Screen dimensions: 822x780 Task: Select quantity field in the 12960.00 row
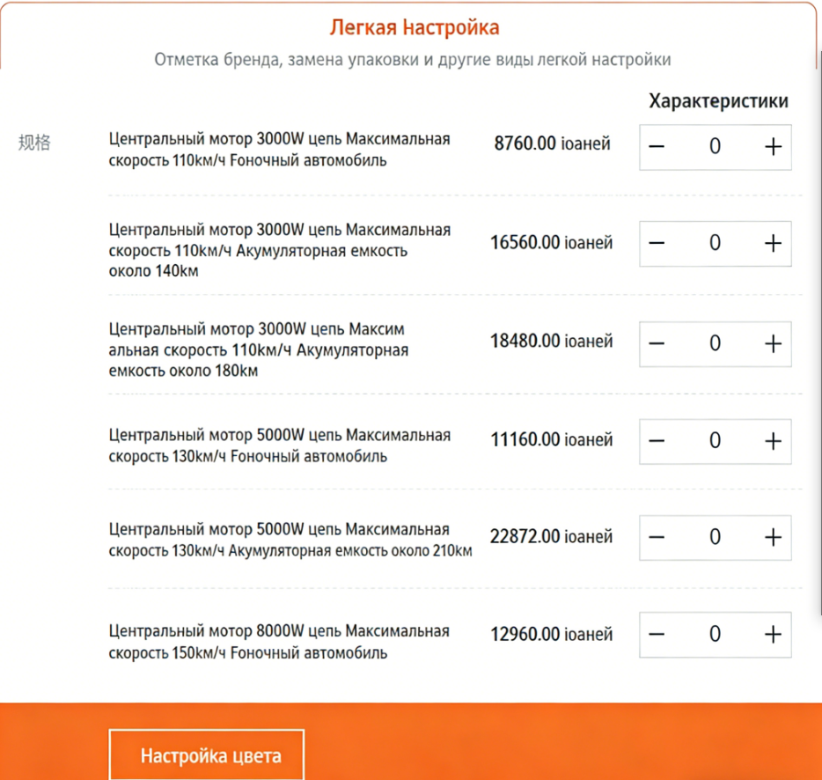[x=715, y=634]
